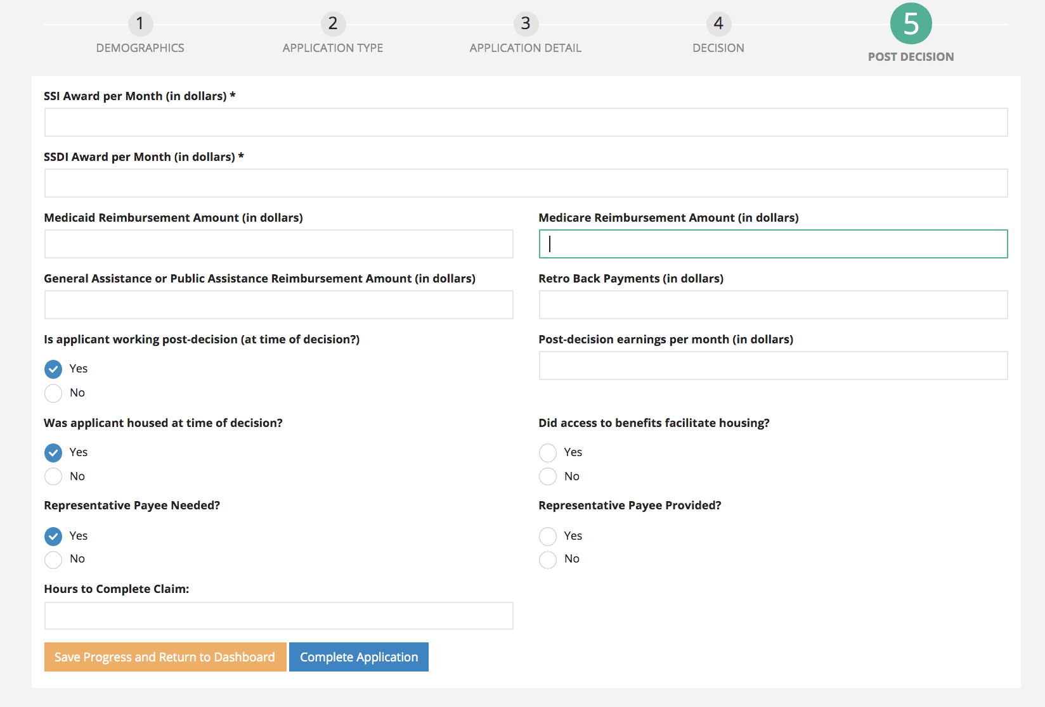Focus the Medicaid Reimbursement Amount field

pos(278,244)
